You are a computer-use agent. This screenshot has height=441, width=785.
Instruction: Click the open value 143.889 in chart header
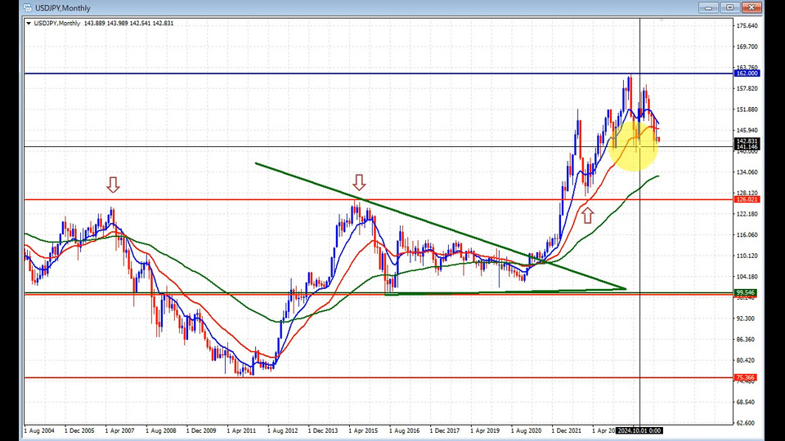click(95, 24)
